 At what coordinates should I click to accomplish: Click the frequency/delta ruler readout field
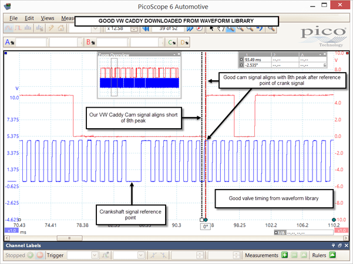[310, 233]
